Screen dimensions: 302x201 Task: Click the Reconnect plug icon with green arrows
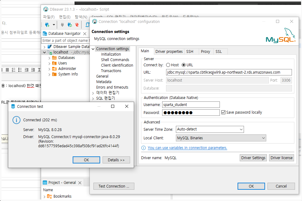click(70, 25)
